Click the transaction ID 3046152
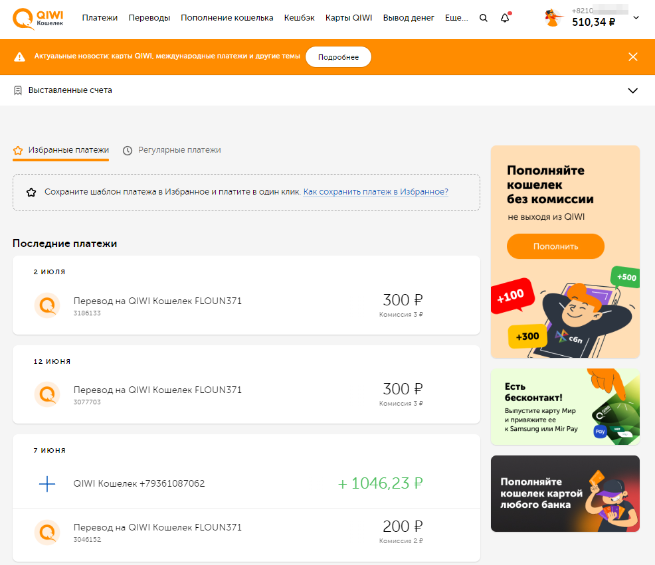This screenshot has width=655, height=565. (87, 540)
